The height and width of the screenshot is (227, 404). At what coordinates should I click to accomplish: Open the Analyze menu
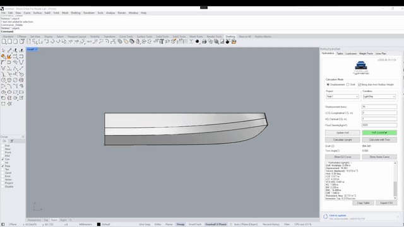[x=110, y=13]
